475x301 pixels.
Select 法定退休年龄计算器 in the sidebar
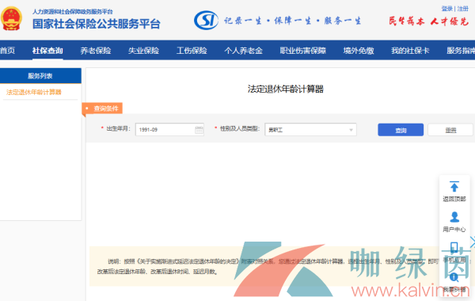pyautogui.click(x=34, y=92)
